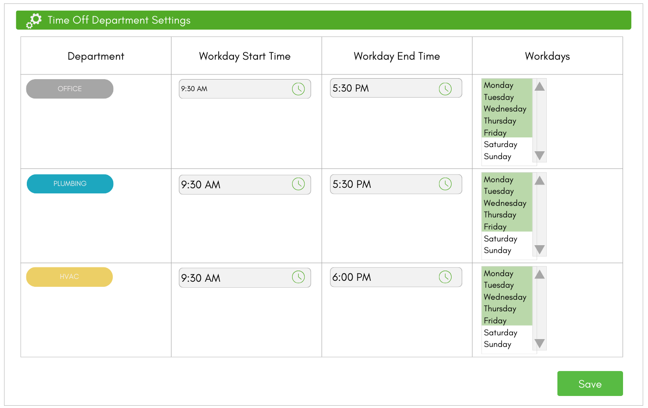Click the Plumbing department tag
Screen dimensions: 648x408
point(70,184)
